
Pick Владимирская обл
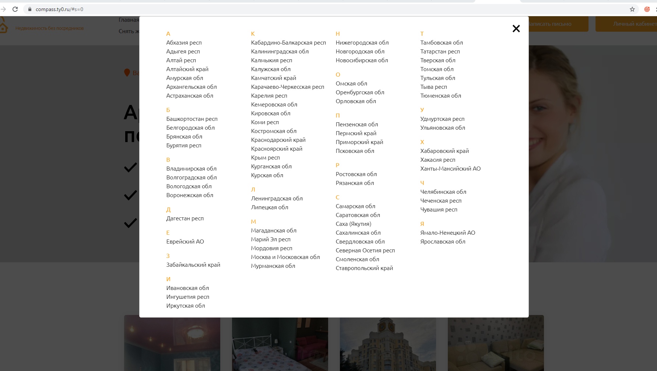tap(191, 169)
